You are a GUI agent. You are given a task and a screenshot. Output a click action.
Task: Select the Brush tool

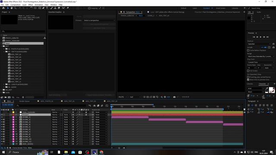coord(52,8)
